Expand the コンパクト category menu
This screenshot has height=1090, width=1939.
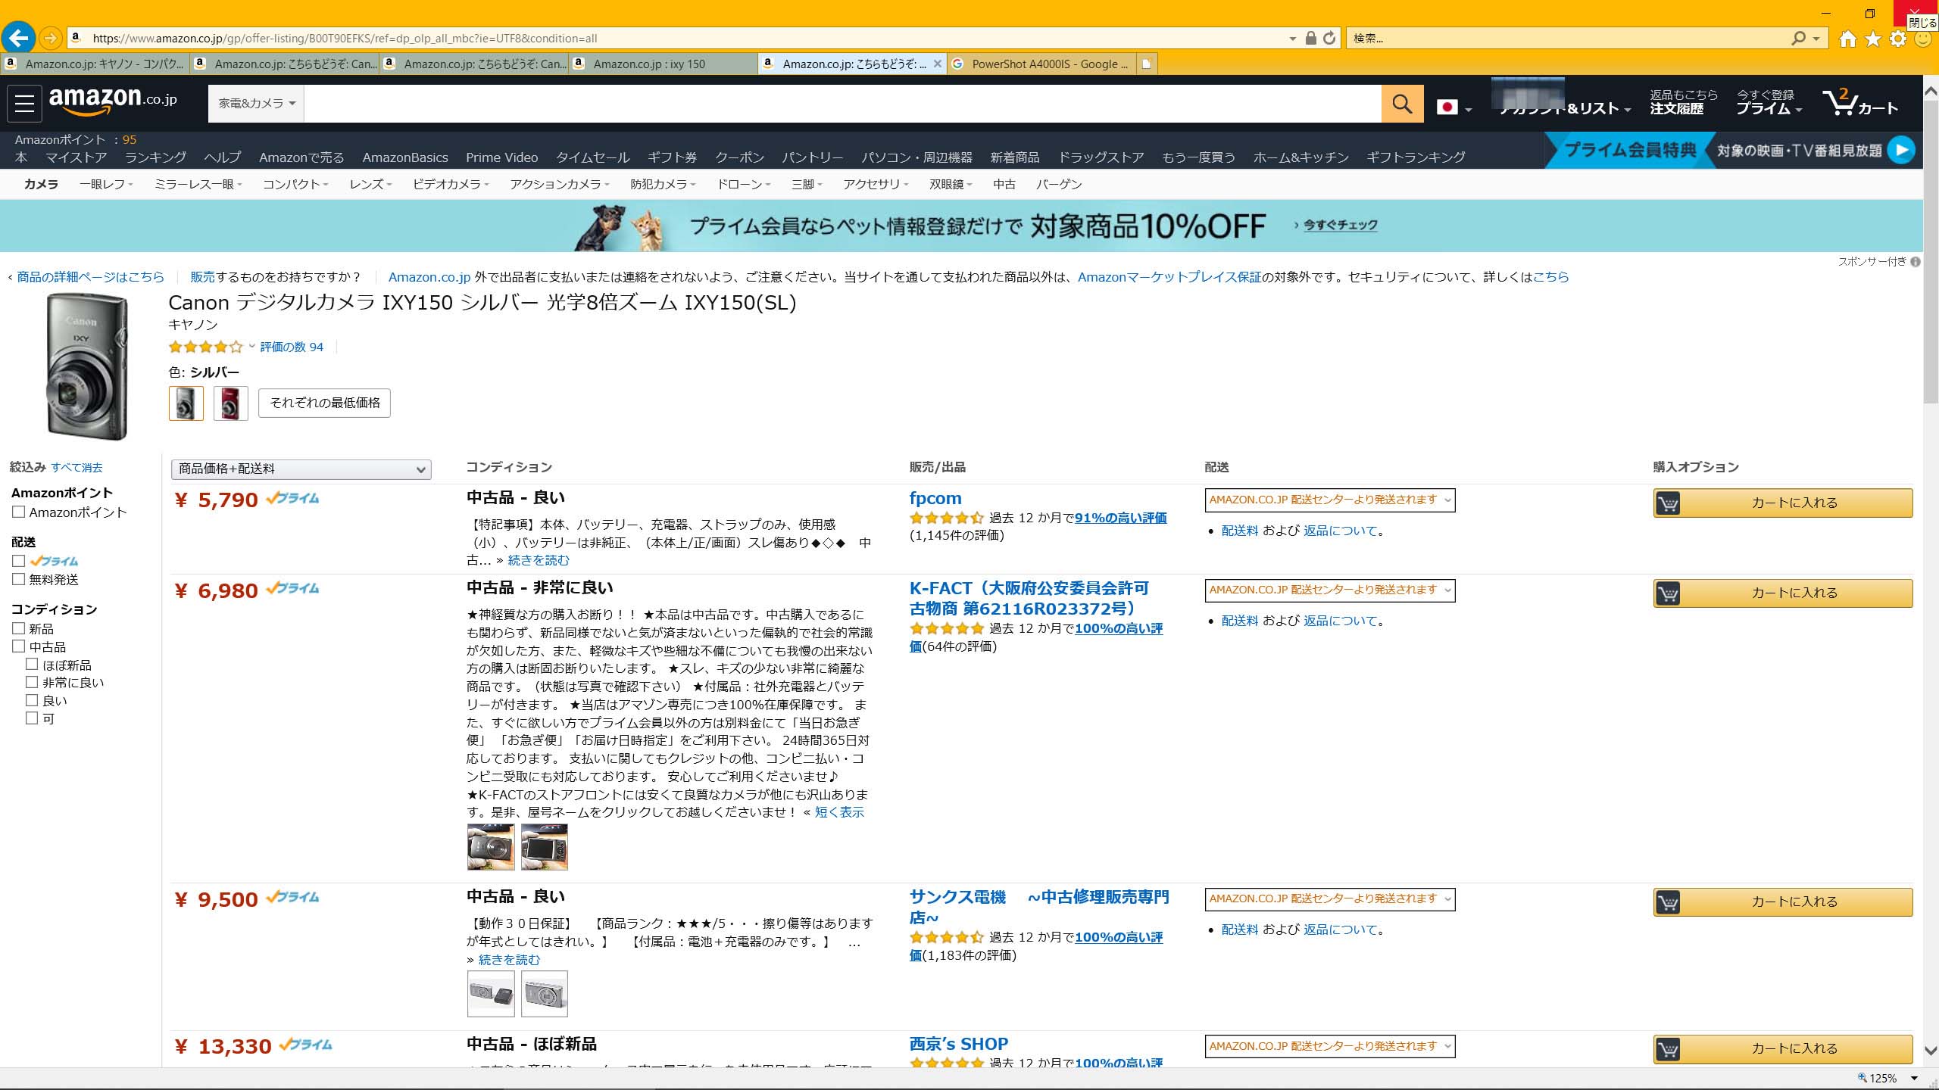click(295, 185)
